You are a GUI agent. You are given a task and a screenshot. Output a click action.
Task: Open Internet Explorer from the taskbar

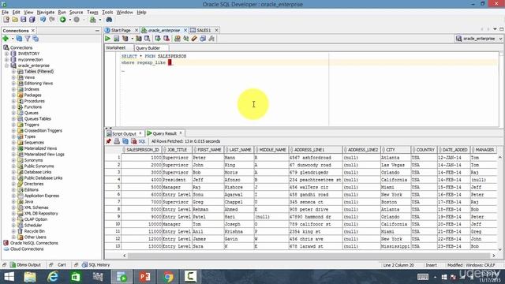click(x=53, y=277)
